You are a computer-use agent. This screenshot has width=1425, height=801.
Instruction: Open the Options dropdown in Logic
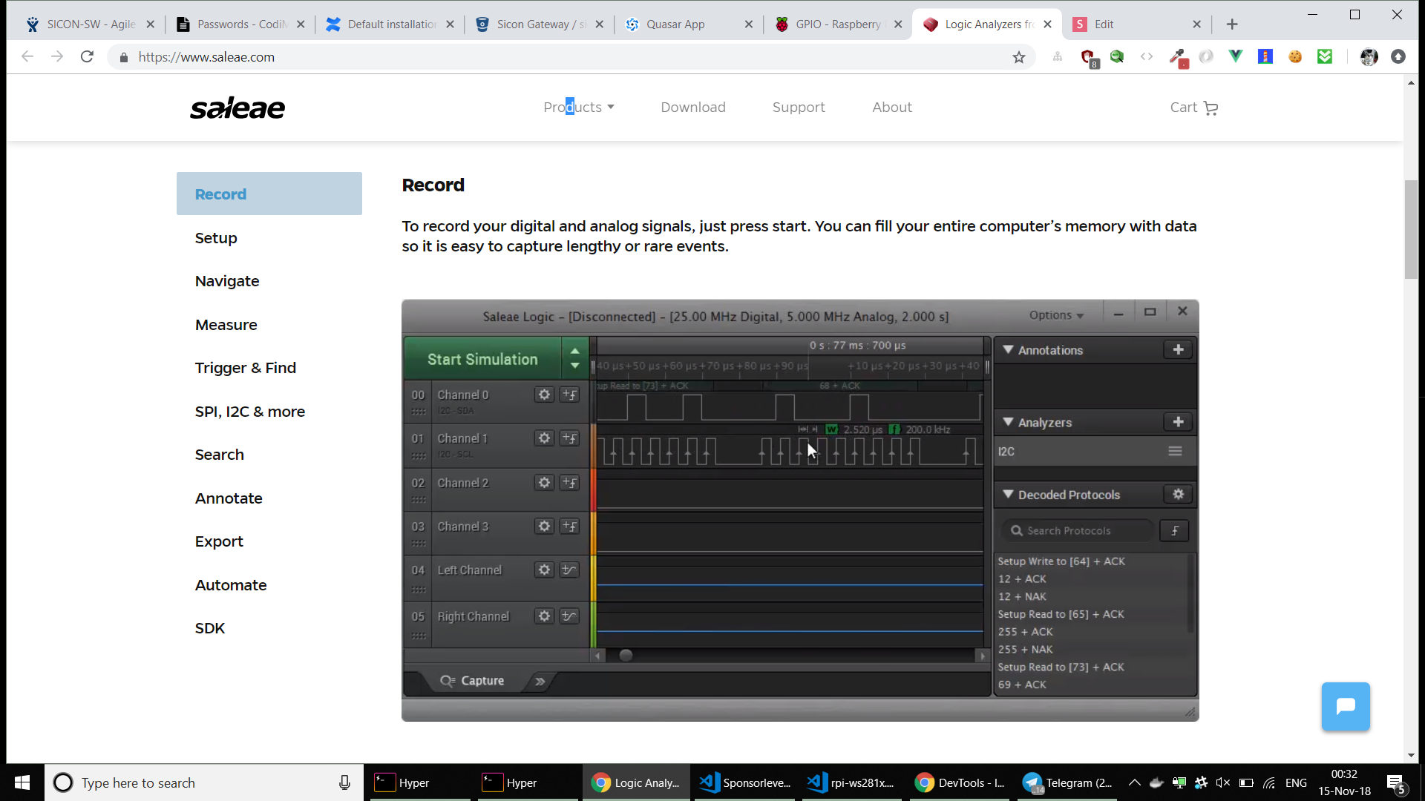(x=1055, y=315)
